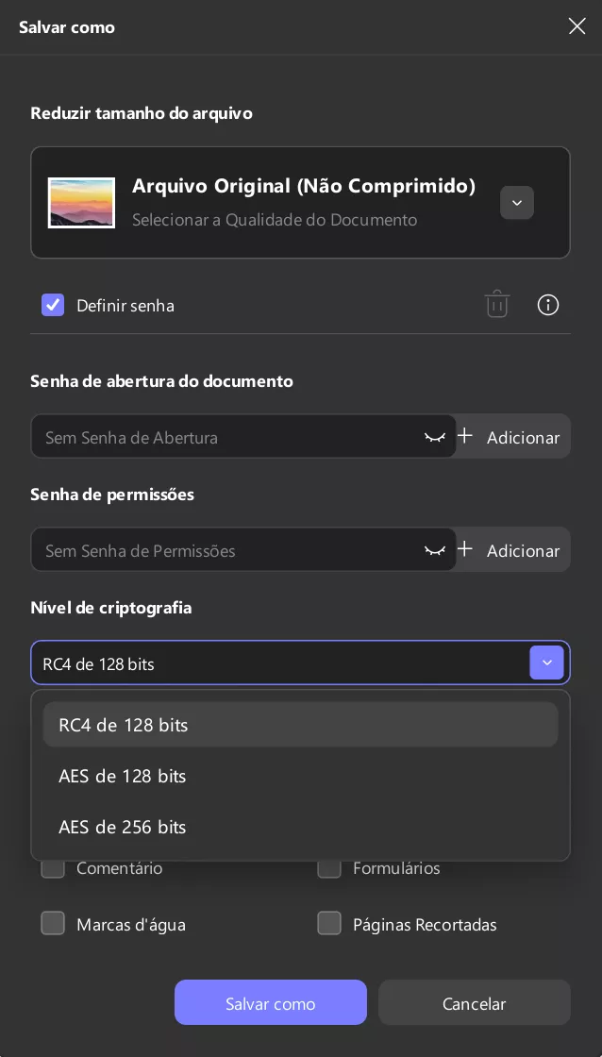Show the document opening password with eye icon
Image resolution: width=602 pixels, height=1057 pixels.
click(x=435, y=436)
